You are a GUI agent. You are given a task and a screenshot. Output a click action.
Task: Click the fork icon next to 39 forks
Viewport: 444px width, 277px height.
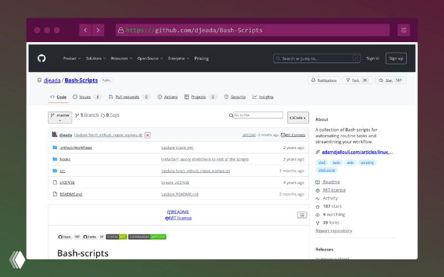317,223
